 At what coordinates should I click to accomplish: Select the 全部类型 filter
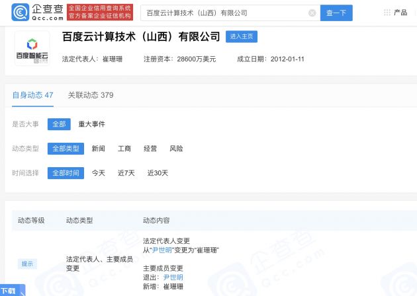click(66, 149)
